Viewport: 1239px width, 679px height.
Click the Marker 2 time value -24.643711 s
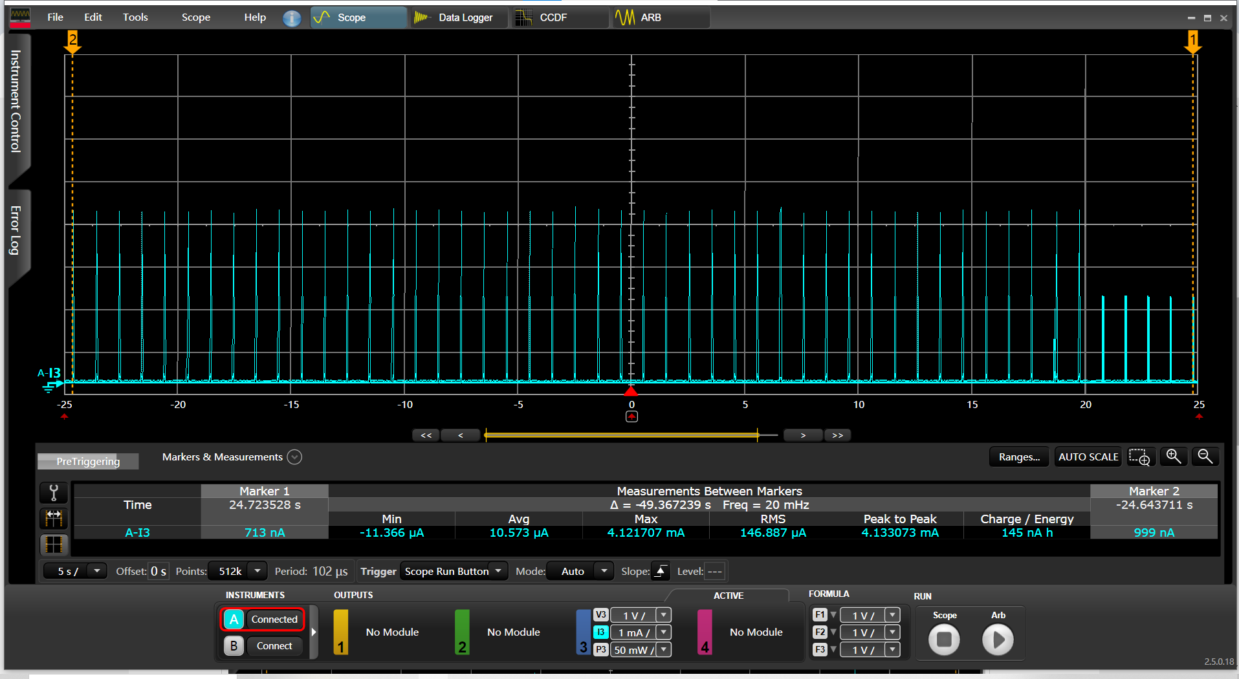1154,505
